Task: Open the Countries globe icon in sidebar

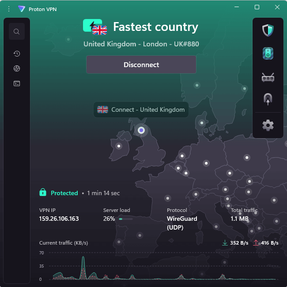Action: (x=17, y=68)
